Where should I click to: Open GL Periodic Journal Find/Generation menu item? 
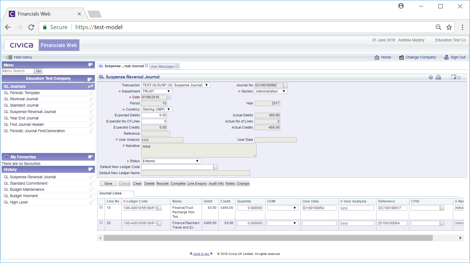pyautogui.click(x=34, y=131)
